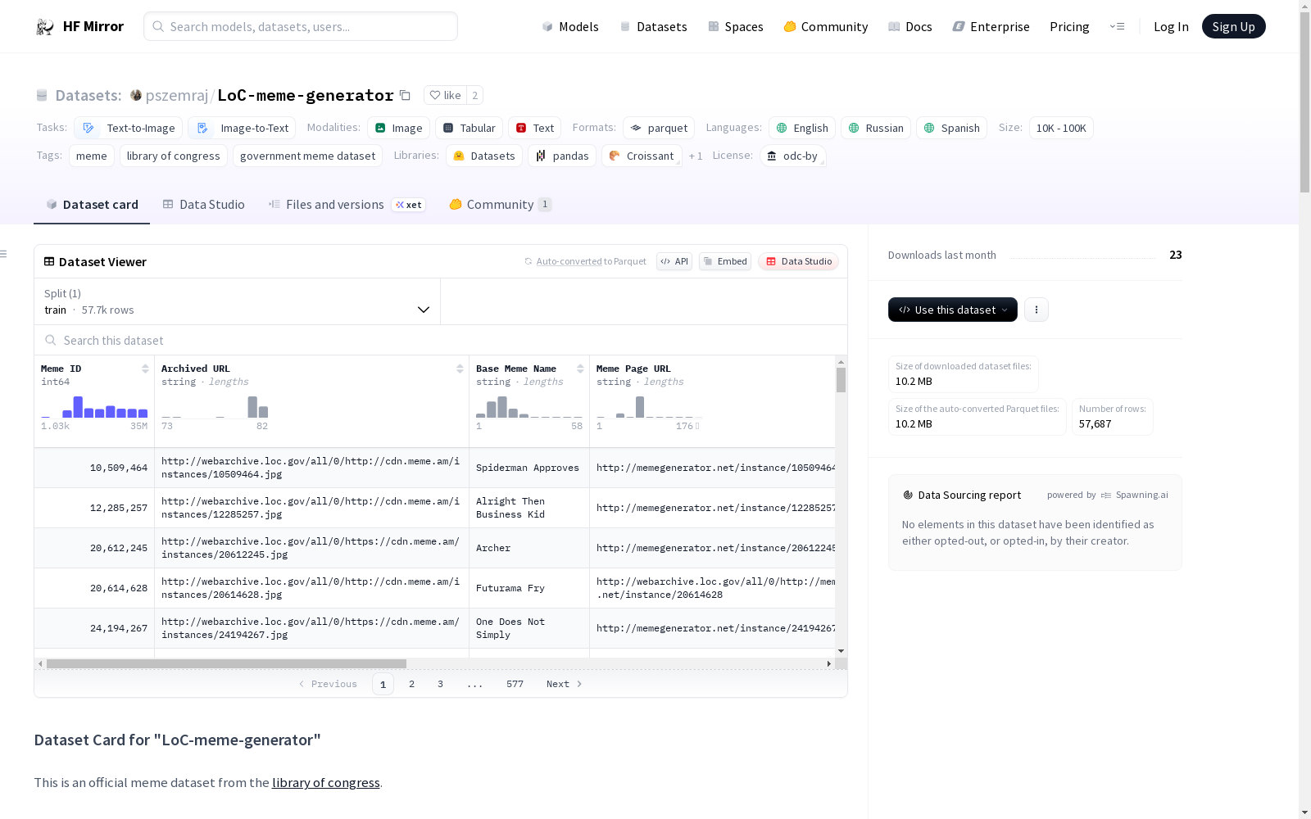1311x819 pixels.
Task: Click the odc-by license tag
Action: (x=792, y=156)
